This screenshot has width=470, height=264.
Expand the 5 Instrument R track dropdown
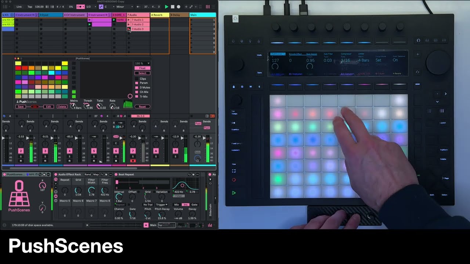pyautogui.click(x=109, y=15)
